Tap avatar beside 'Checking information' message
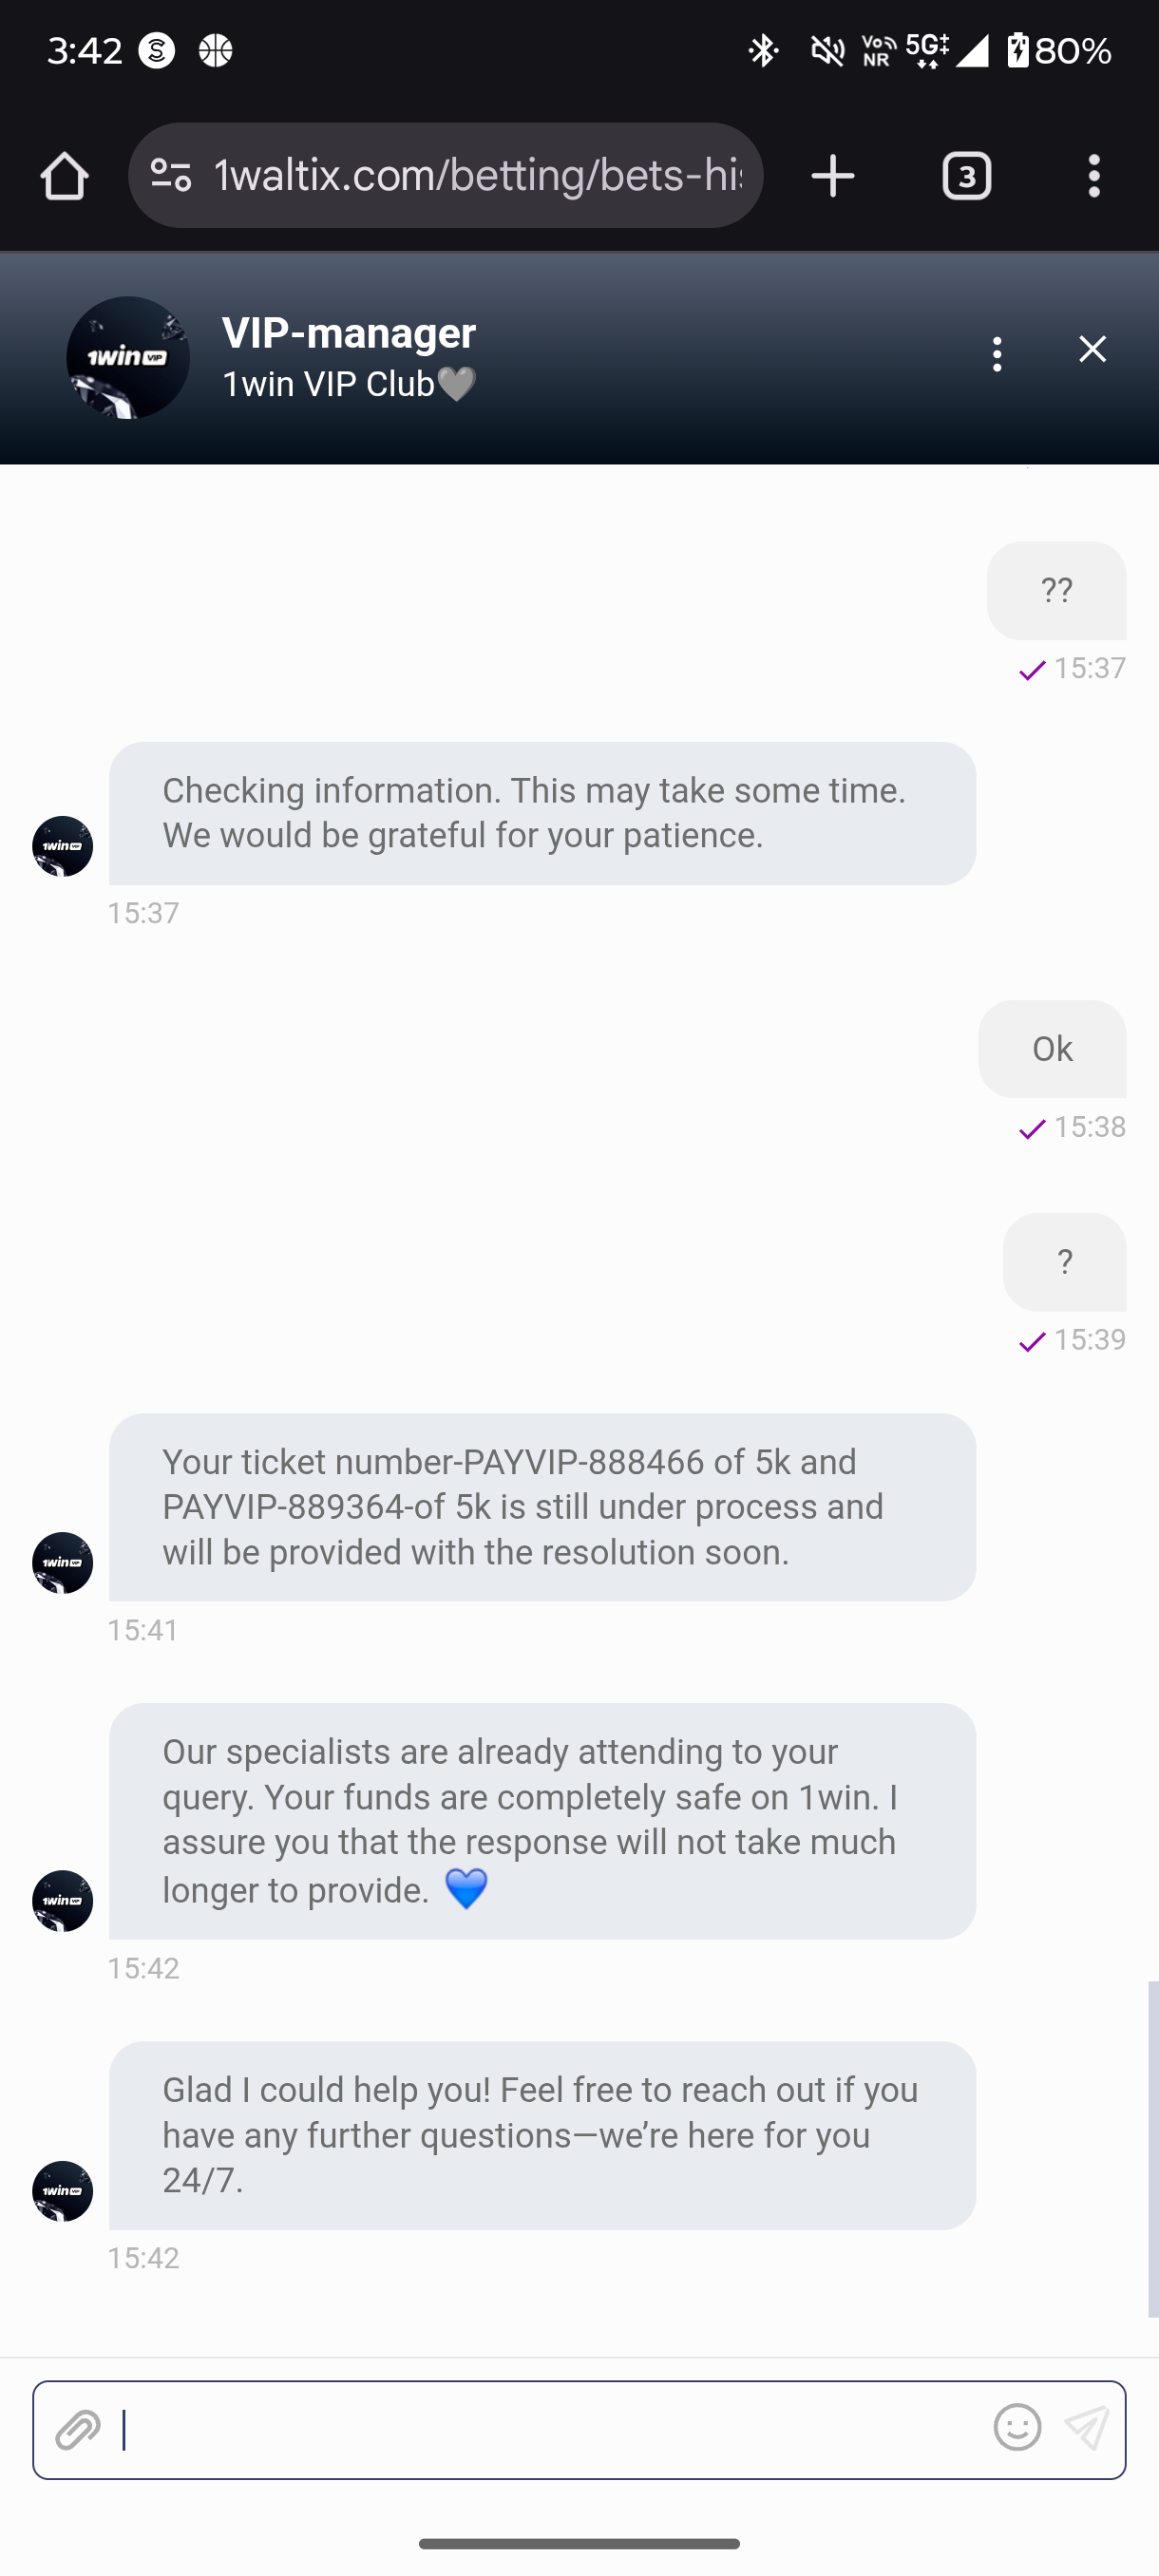1159x2576 pixels. [x=63, y=846]
